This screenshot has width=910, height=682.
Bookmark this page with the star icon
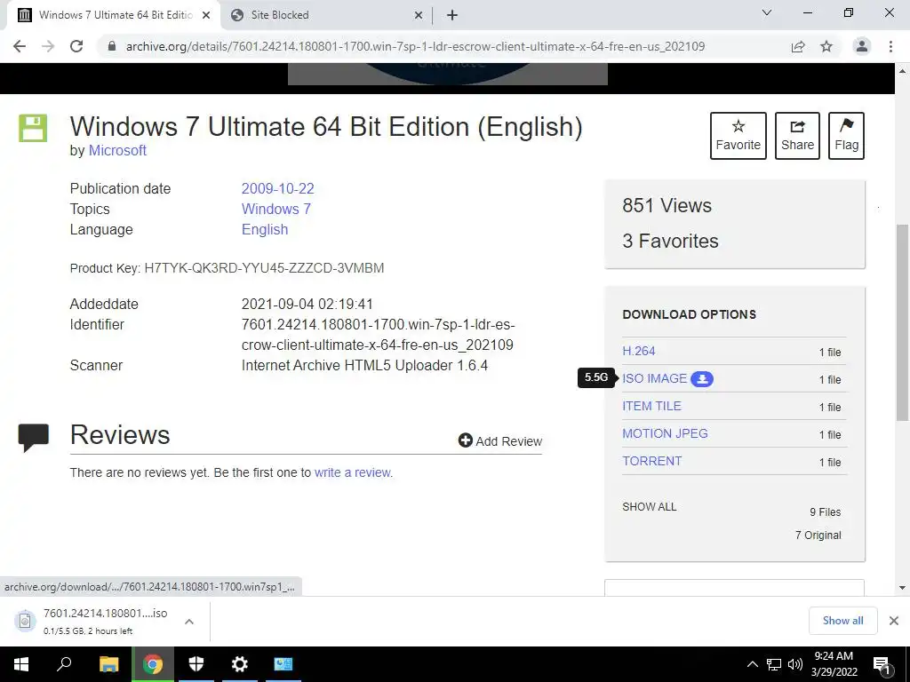tap(826, 46)
